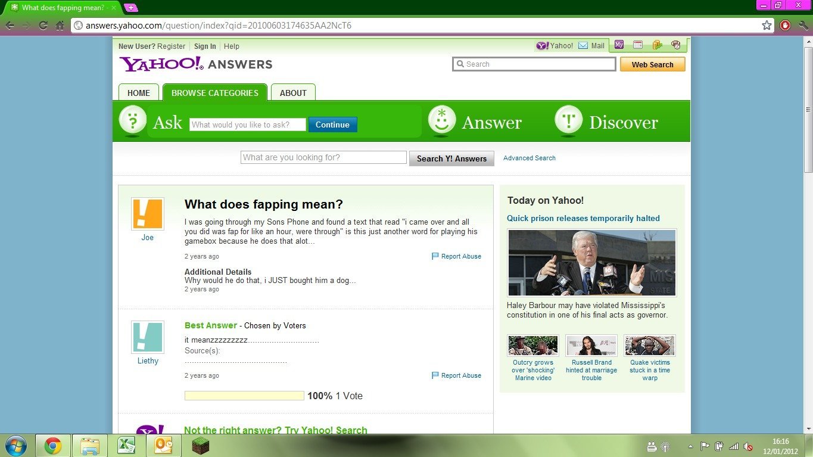Open the Windows Start orb

[15, 445]
